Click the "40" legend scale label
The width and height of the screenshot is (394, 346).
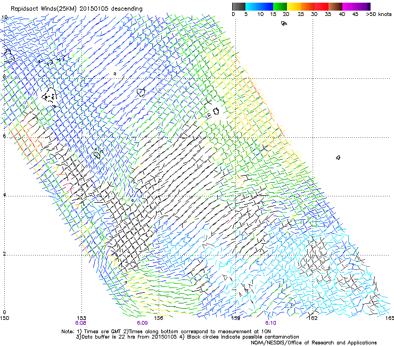pyautogui.click(x=342, y=14)
